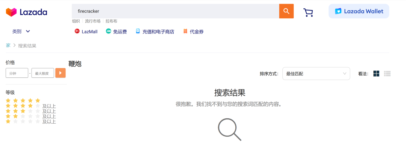Click the 鞭炮 heading text

(75, 64)
